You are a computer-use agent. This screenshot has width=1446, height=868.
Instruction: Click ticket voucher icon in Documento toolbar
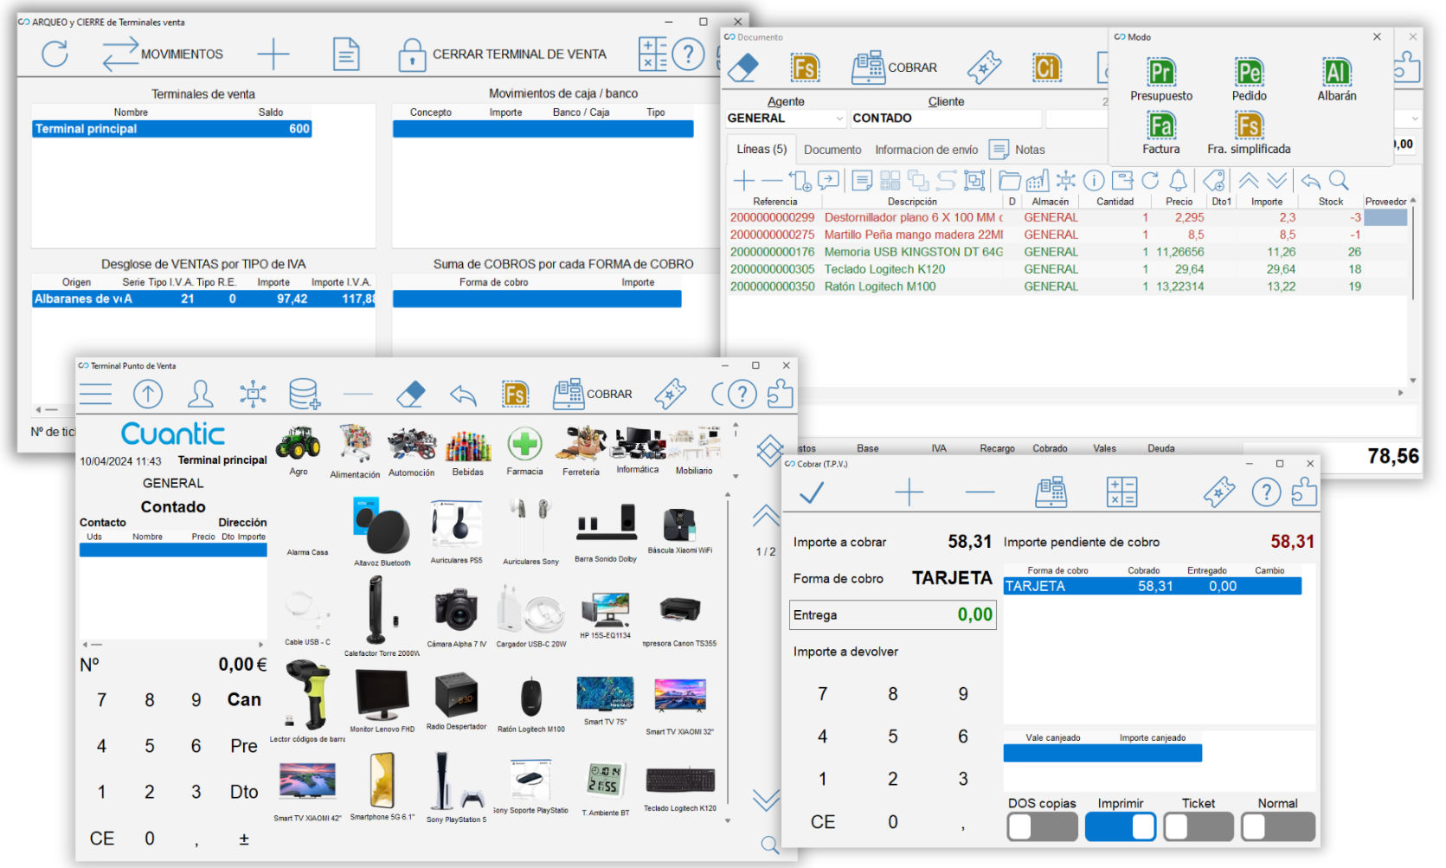point(984,68)
